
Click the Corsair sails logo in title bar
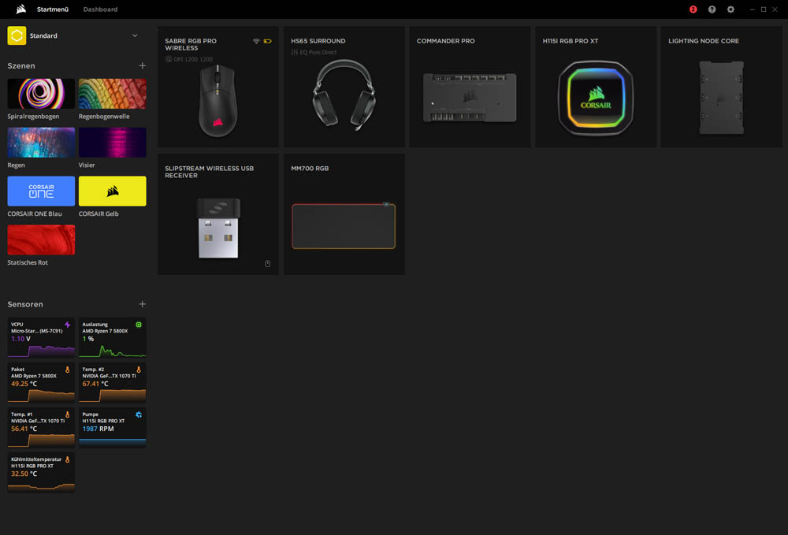coord(21,9)
